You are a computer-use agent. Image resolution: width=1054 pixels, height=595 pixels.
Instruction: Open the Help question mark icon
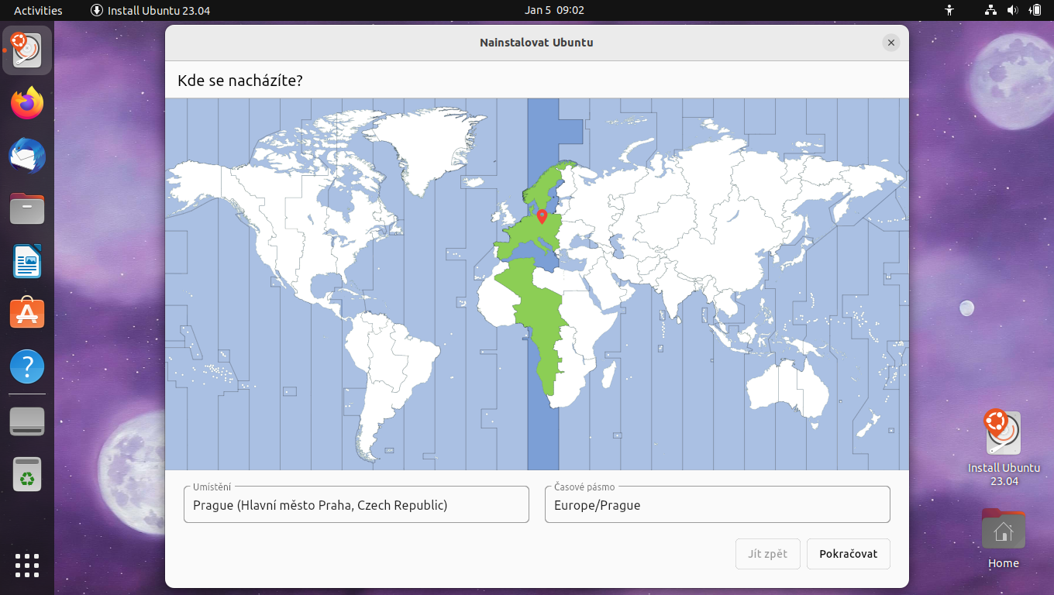click(x=27, y=366)
